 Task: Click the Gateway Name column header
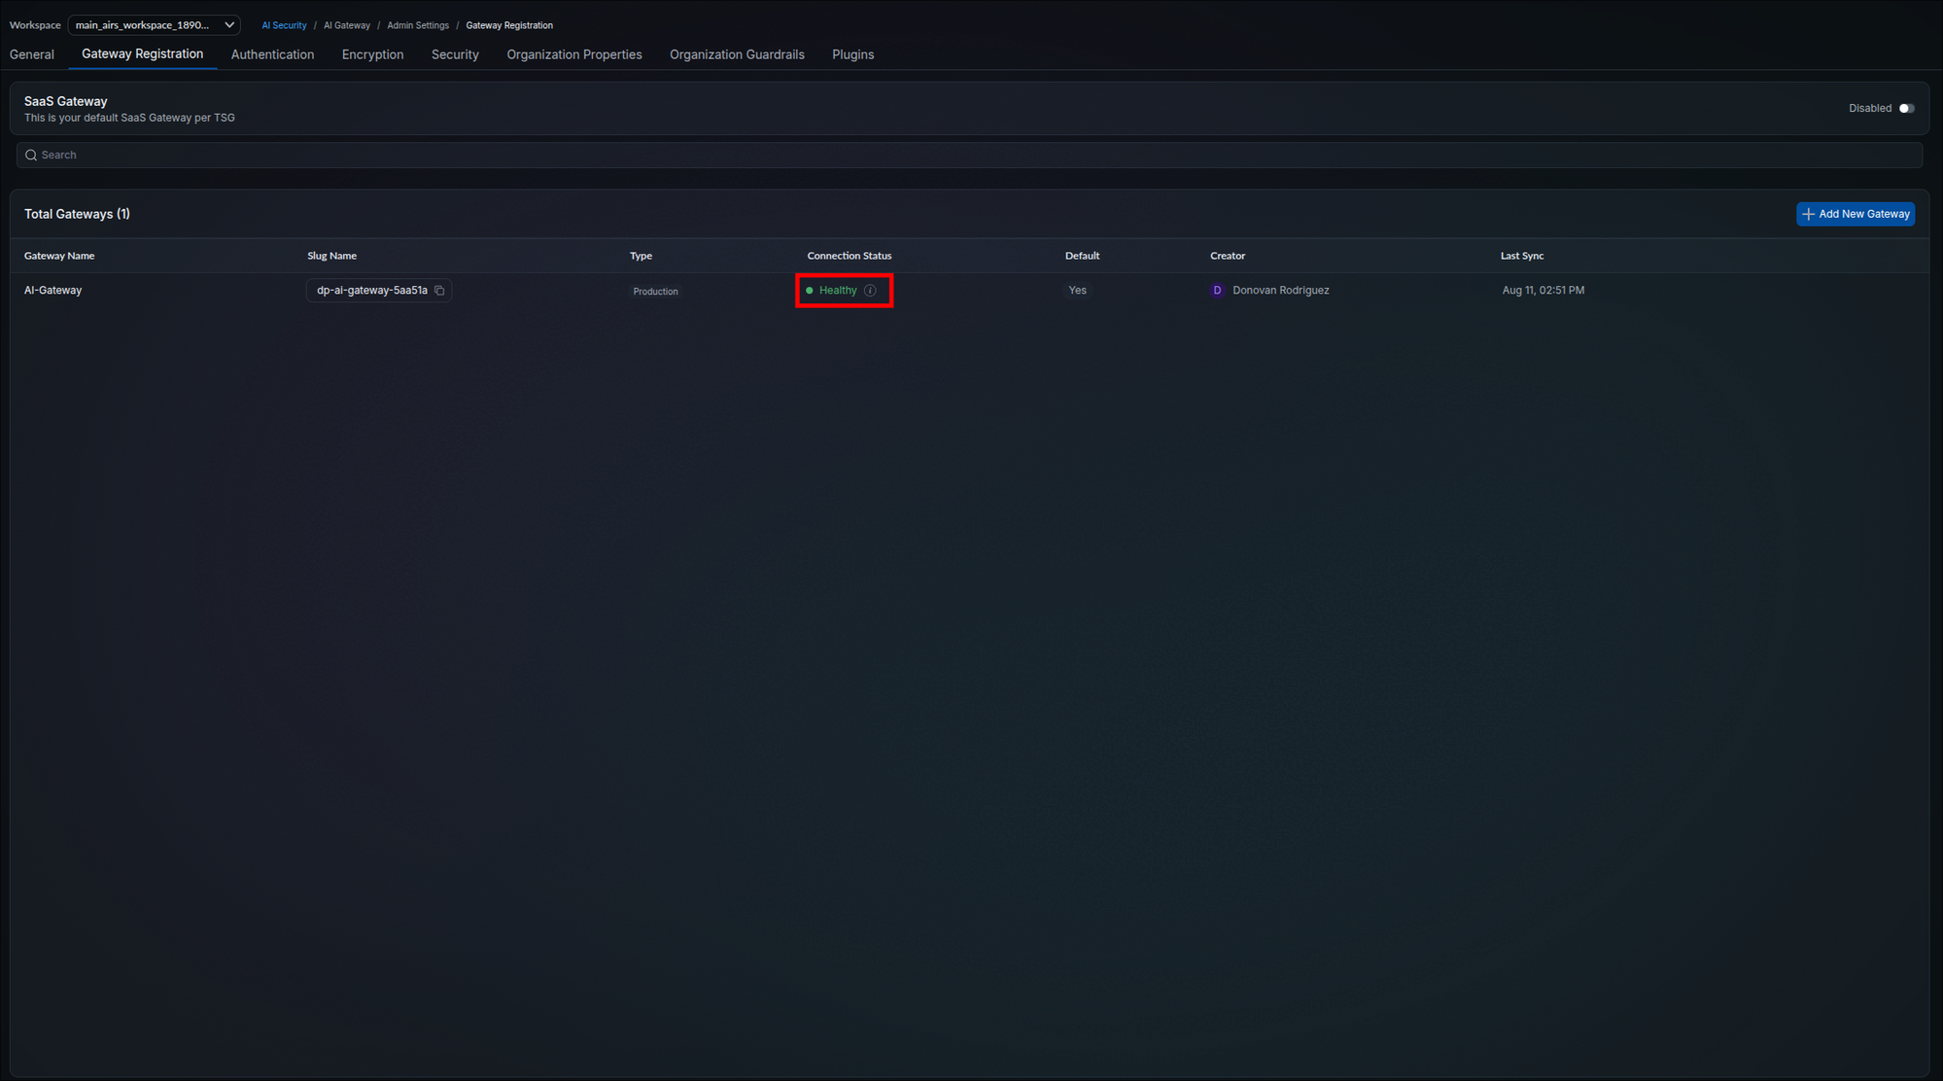(x=59, y=256)
